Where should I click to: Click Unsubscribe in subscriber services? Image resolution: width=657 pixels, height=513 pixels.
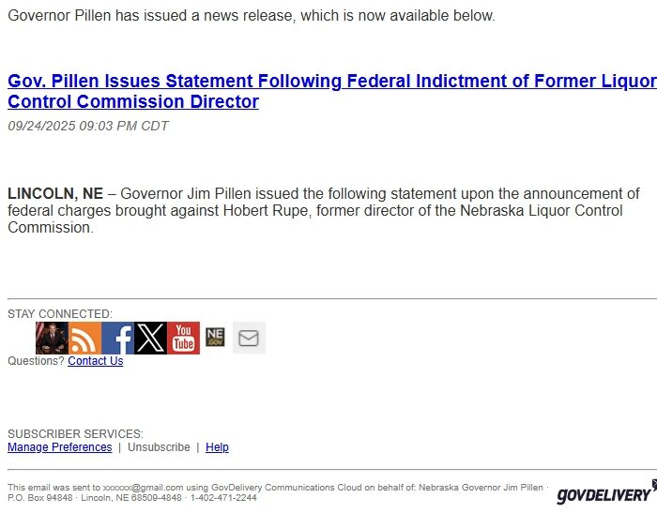pyautogui.click(x=159, y=447)
